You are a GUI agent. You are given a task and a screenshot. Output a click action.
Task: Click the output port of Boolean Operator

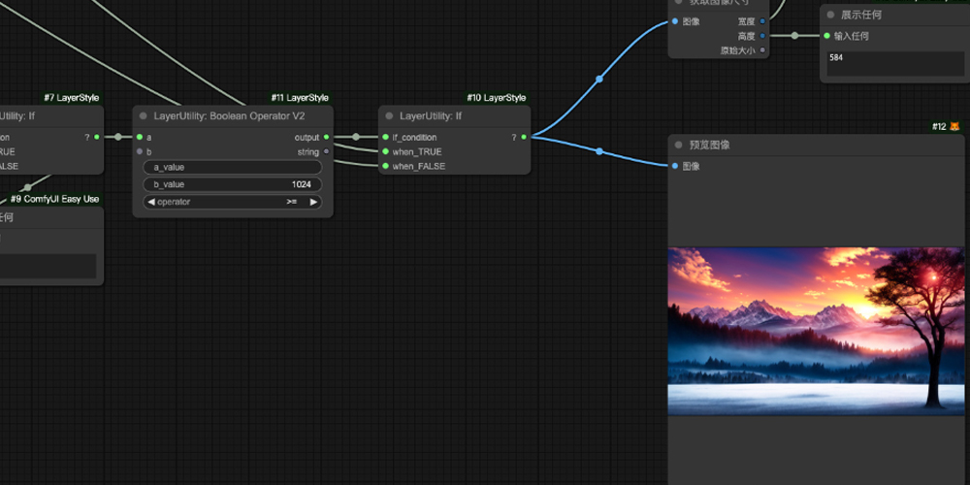(x=326, y=138)
